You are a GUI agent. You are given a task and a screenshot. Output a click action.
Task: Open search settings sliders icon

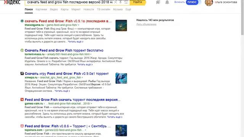[126, 2]
